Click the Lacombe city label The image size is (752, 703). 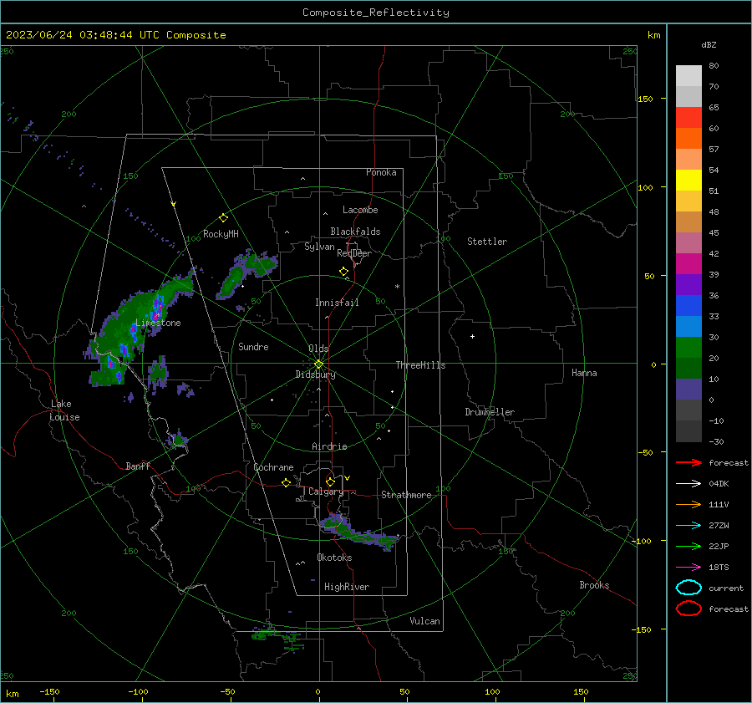pos(360,210)
